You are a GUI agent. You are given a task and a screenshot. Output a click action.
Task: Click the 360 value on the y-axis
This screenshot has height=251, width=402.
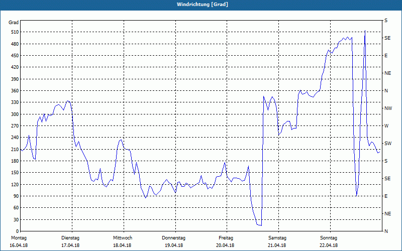(x=15, y=91)
